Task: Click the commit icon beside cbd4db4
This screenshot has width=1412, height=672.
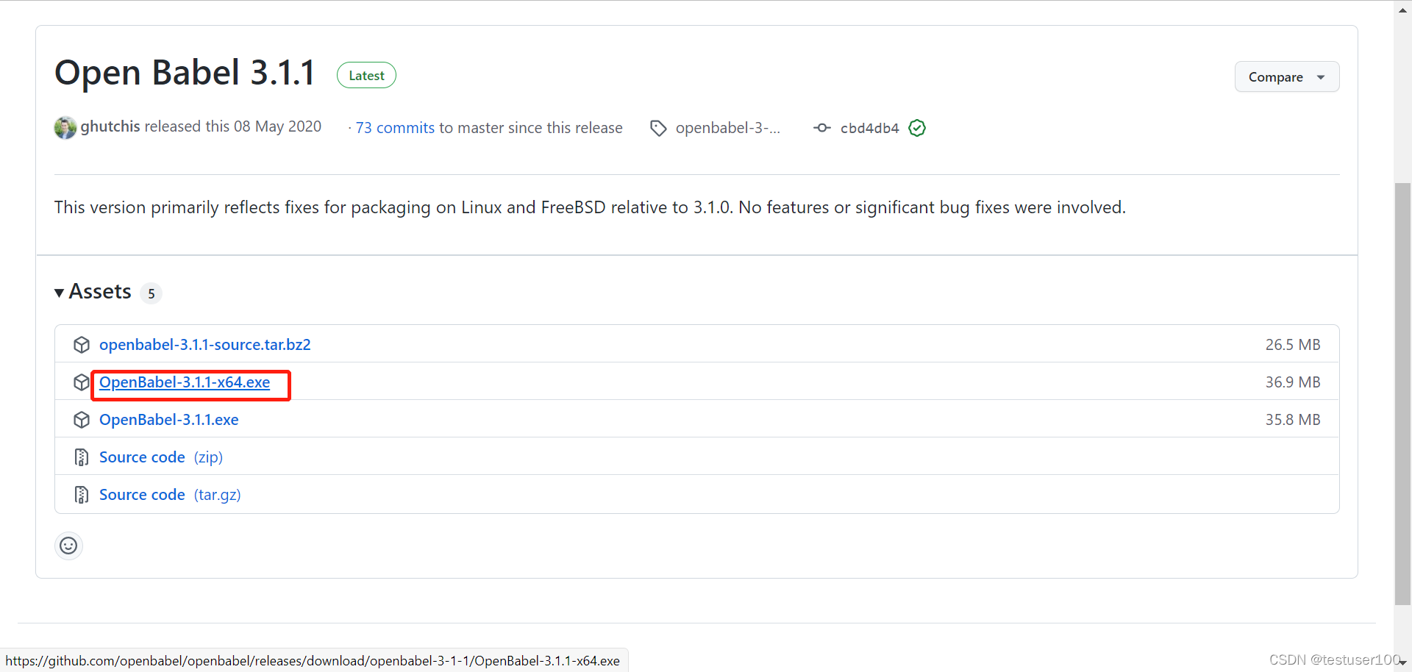Action: pos(821,128)
